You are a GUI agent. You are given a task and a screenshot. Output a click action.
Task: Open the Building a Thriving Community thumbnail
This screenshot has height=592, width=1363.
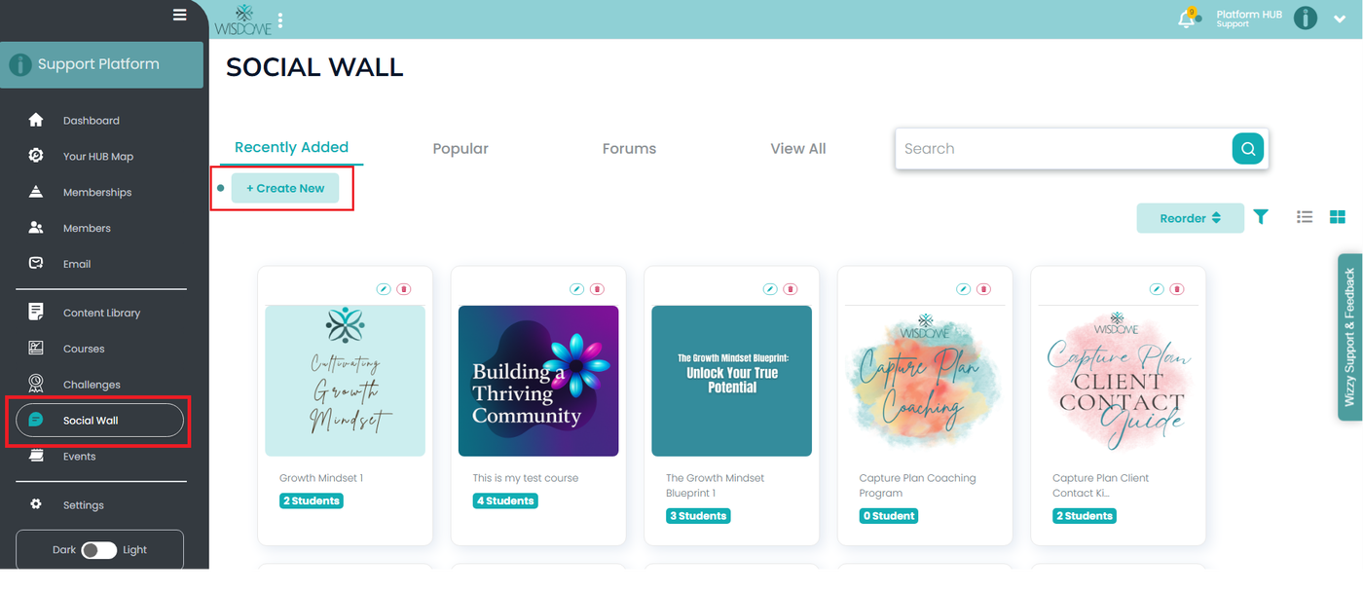tap(538, 381)
